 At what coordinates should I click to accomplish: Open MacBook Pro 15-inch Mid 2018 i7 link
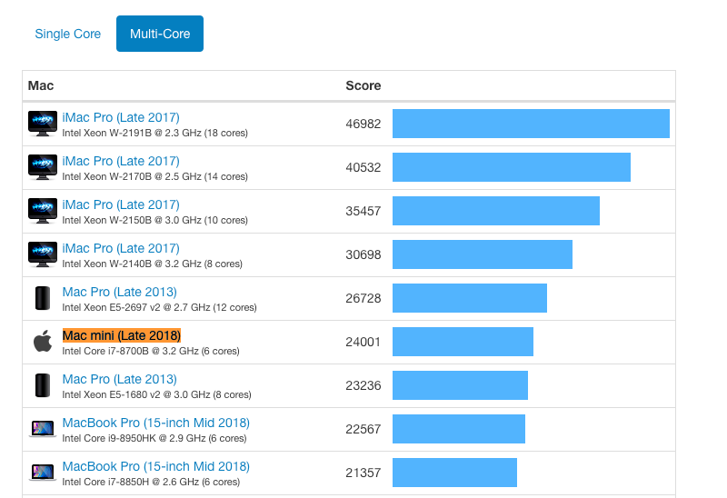pos(155,466)
